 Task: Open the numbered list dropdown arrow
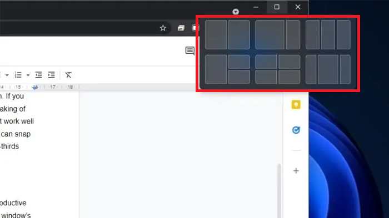click(28, 75)
